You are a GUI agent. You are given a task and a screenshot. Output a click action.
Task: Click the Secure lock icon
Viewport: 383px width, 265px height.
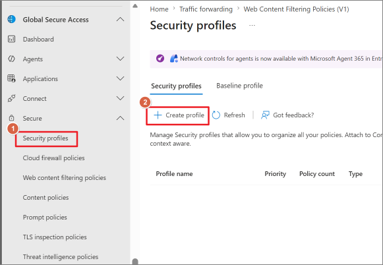(11, 118)
